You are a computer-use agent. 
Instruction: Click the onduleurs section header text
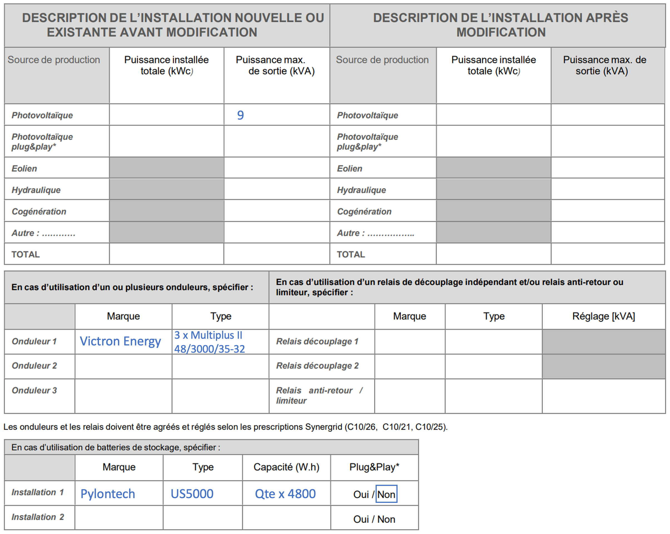click(x=132, y=287)
